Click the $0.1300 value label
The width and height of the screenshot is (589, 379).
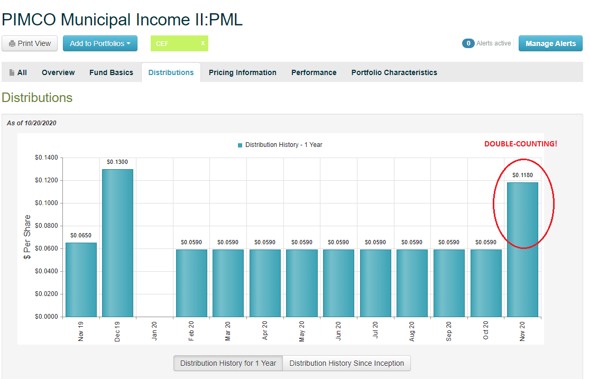(x=117, y=162)
